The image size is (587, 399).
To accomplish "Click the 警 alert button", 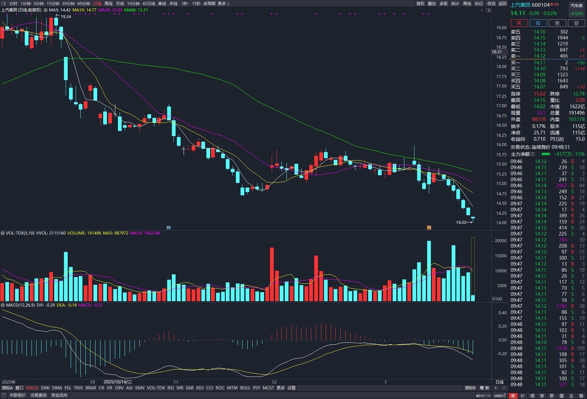I will 576,23.
